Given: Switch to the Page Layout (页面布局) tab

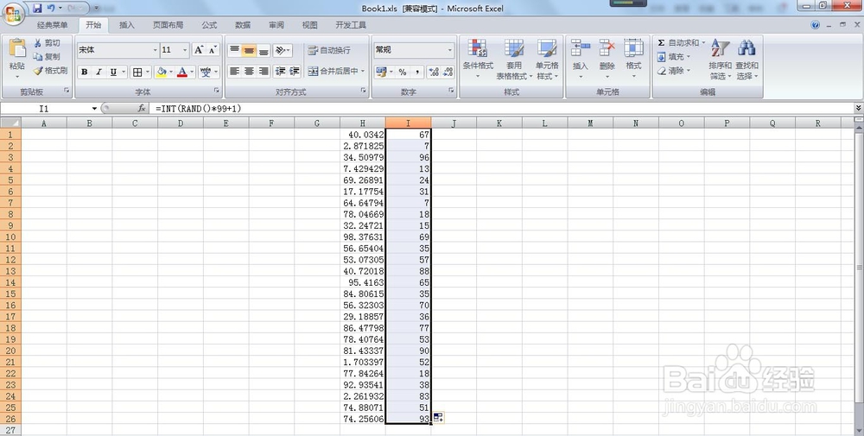Looking at the screenshot, I should [x=168, y=25].
